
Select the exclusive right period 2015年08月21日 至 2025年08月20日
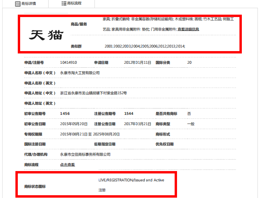click(90, 134)
